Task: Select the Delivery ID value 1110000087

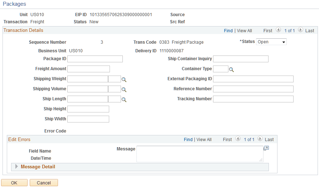Action: (171, 51)
